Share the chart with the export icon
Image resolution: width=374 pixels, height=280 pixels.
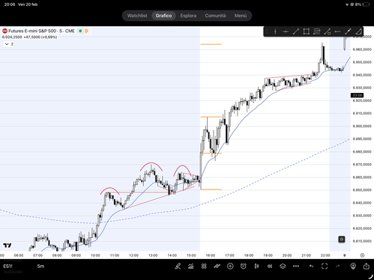[367, 267]
